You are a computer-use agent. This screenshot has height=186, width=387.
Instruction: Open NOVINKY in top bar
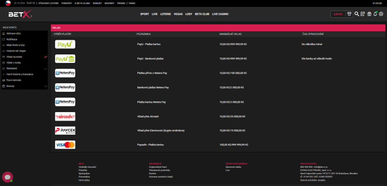pyautogui.click(x=109, y=3)
